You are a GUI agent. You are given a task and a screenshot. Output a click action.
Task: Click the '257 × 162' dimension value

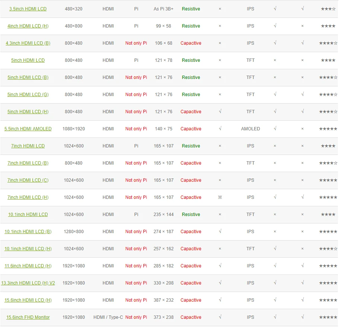point(164,248)
